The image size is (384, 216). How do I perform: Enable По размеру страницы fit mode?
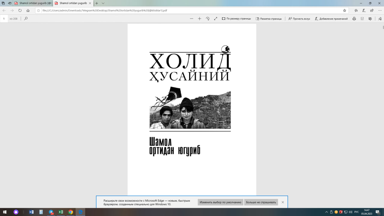coord(237,18)
